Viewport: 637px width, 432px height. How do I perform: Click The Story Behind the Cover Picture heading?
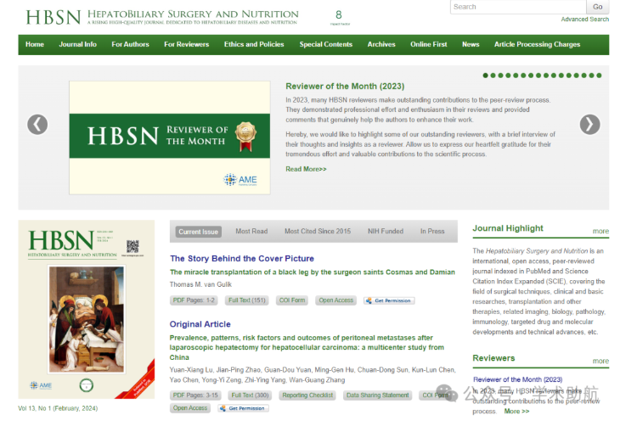242,259
